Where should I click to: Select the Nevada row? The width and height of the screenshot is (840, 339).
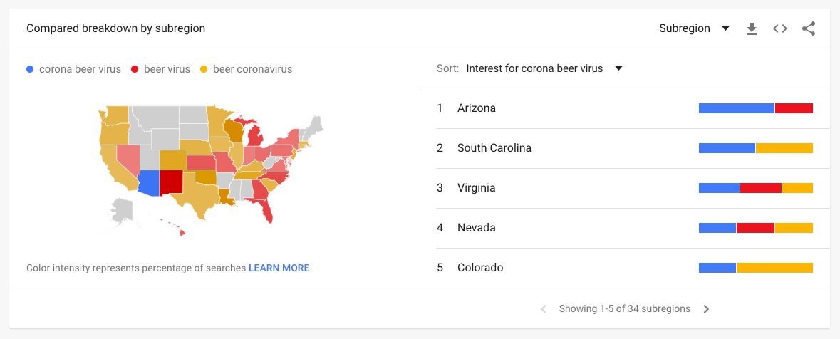coord(633,228)
